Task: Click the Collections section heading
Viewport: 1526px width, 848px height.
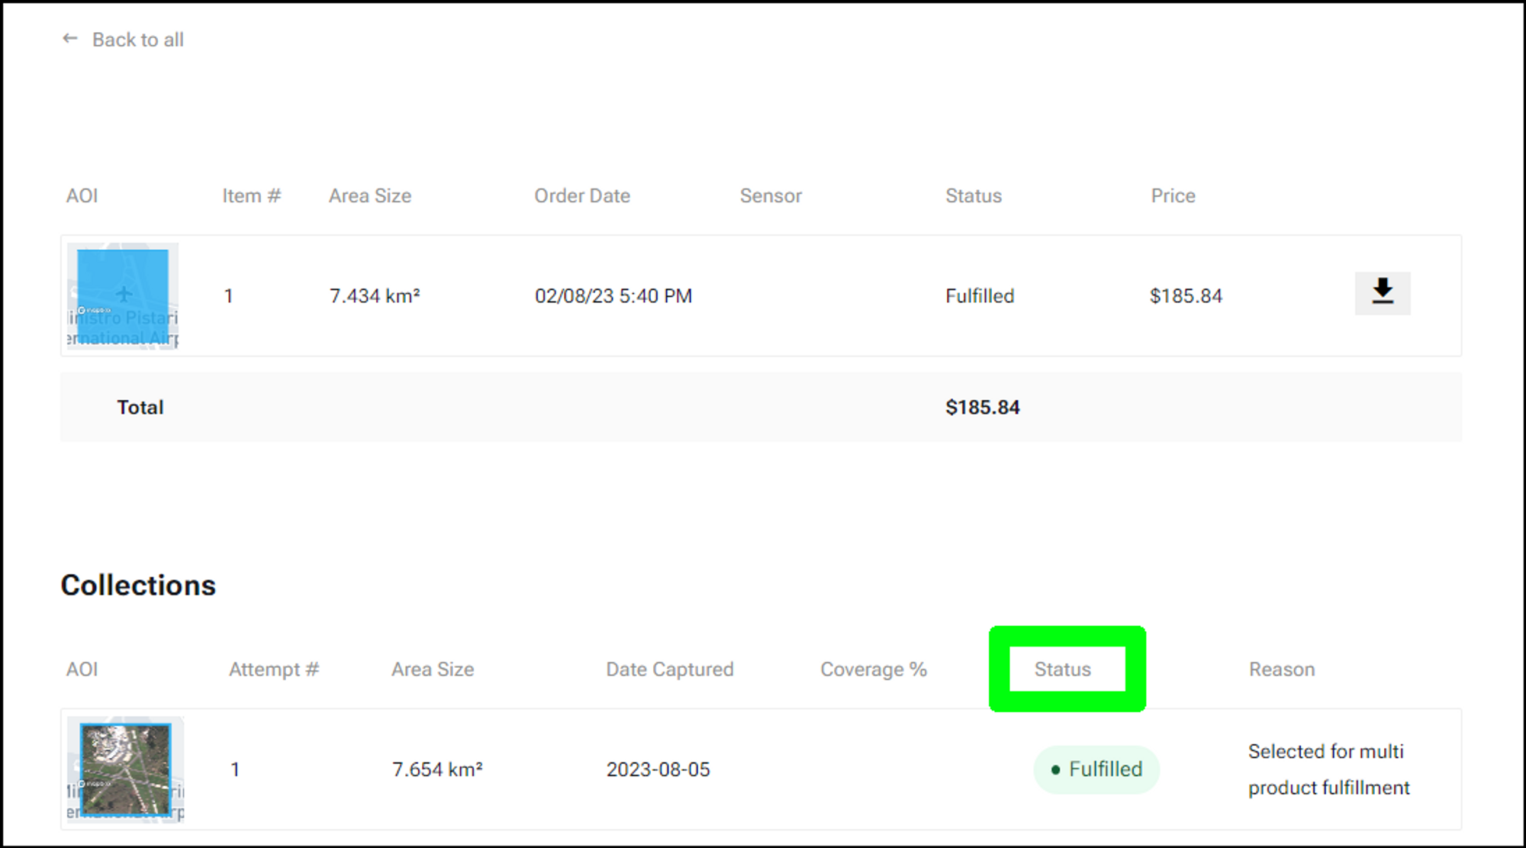Action: pos(138,585)
